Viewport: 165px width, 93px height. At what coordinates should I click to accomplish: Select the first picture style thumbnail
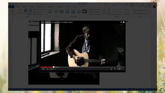(x=50, y=11)
